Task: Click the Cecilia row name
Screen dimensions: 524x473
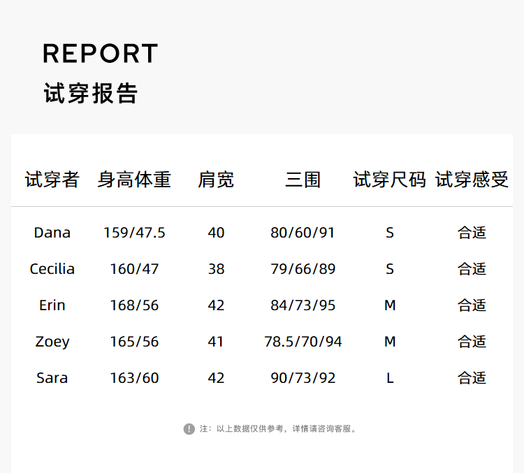Action: tap(52, 269)
